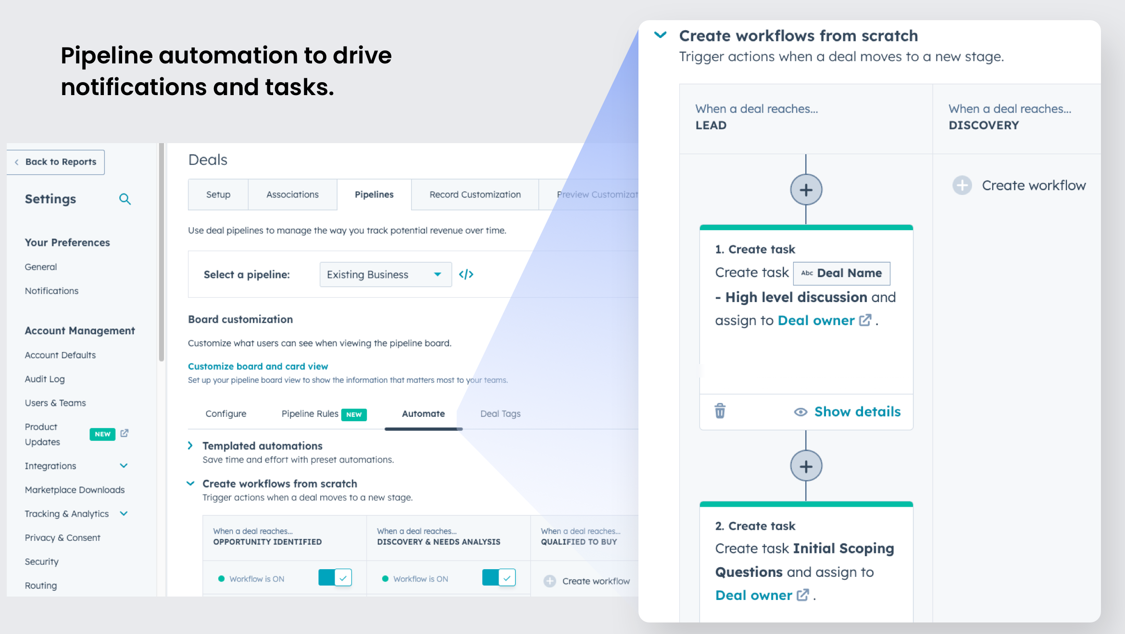Click the first Deal owner link

click(x=816, y=320)
